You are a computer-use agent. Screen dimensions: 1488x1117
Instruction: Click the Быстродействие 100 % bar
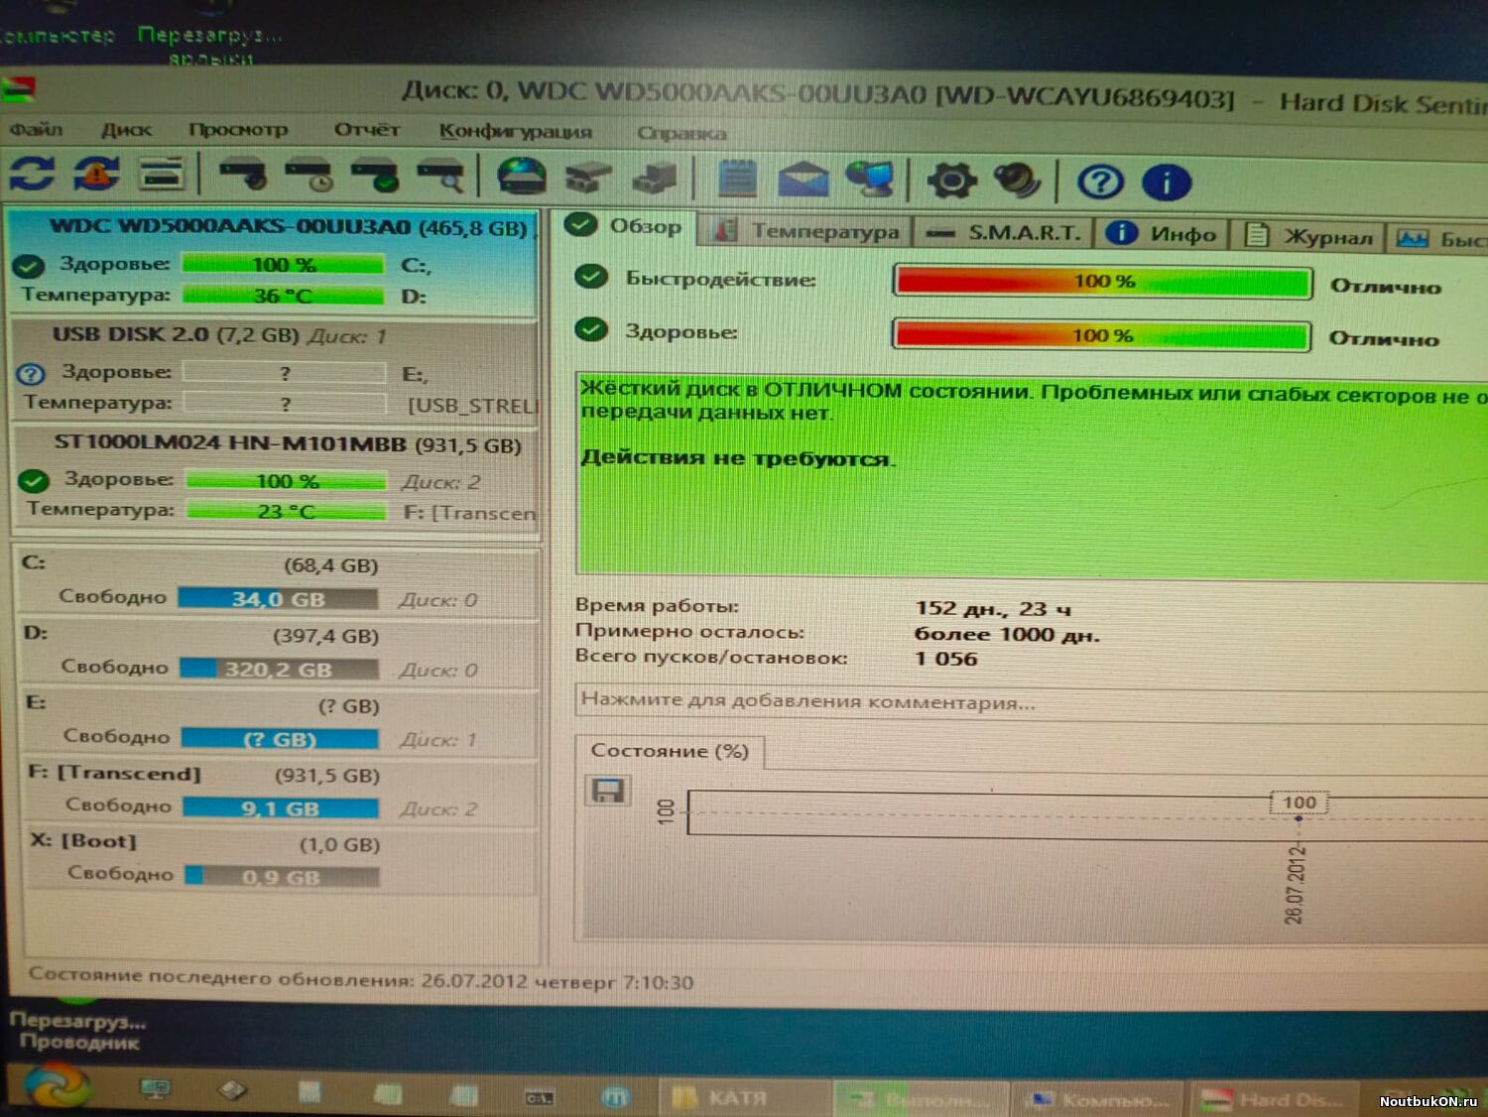(1102, 282)
